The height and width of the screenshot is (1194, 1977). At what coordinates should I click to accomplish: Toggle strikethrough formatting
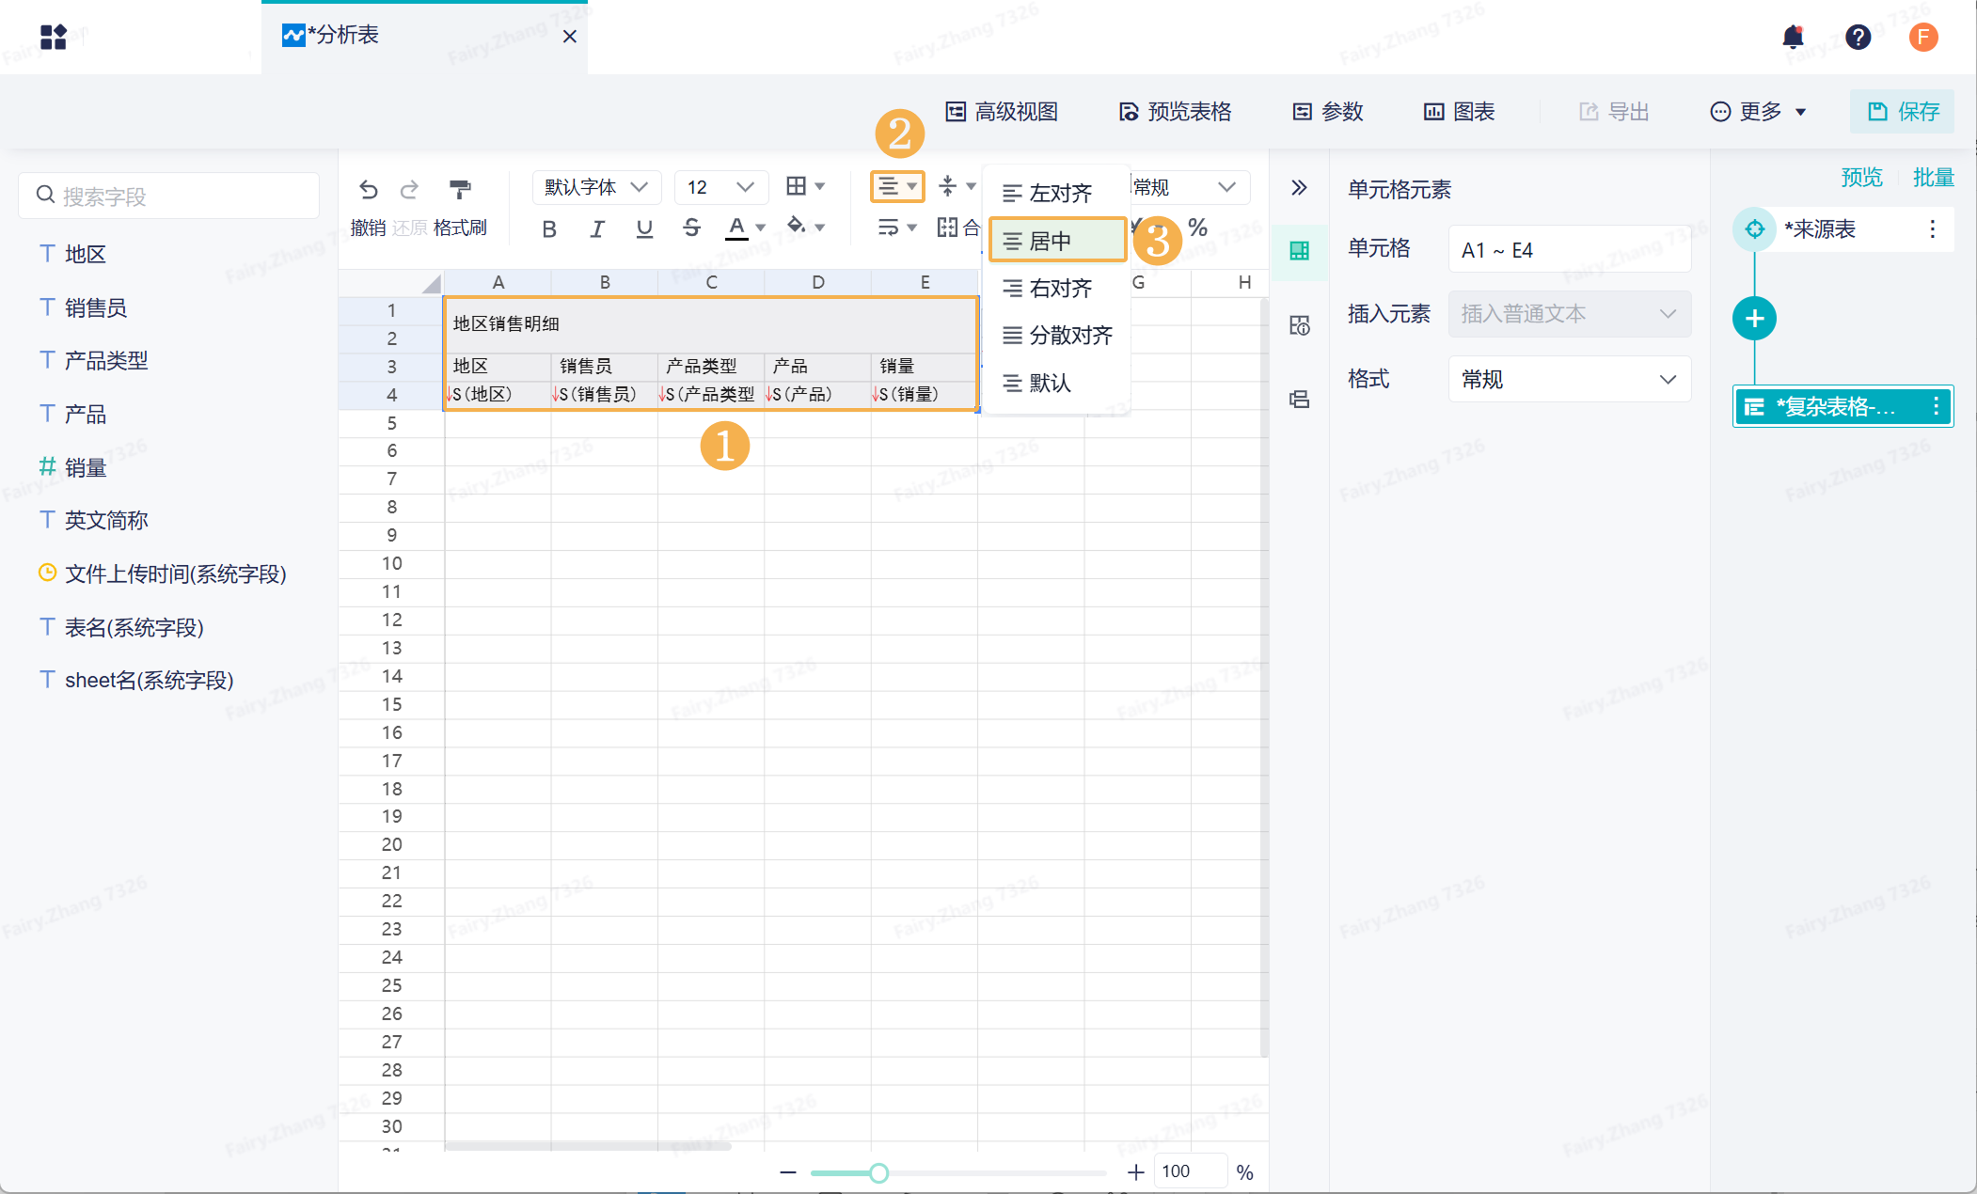coord(691,228)
